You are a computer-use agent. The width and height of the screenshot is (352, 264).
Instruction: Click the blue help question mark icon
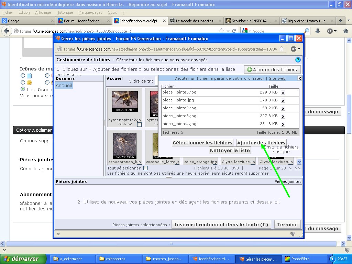coord(298,60)
